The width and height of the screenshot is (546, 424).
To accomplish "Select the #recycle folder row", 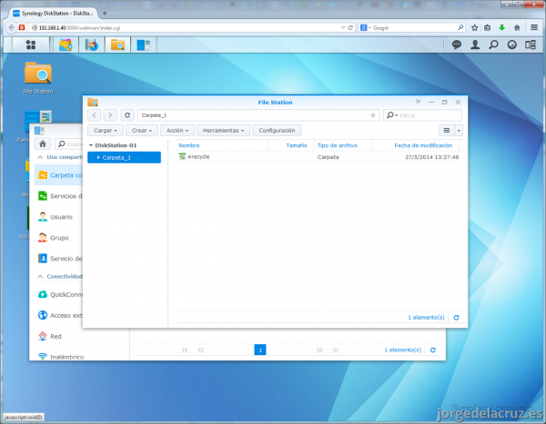I will click(x=318, y=157).
